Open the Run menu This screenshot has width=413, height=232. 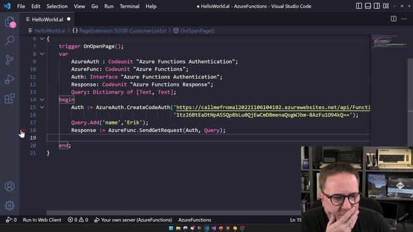pos(109,6)
